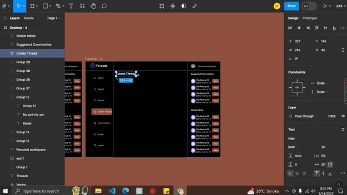Select the Pen tool
Screen dimensions: 347x195
[58, 6]
